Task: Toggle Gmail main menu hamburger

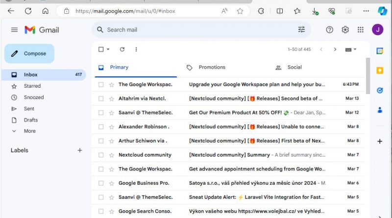Action: (14, 30)
